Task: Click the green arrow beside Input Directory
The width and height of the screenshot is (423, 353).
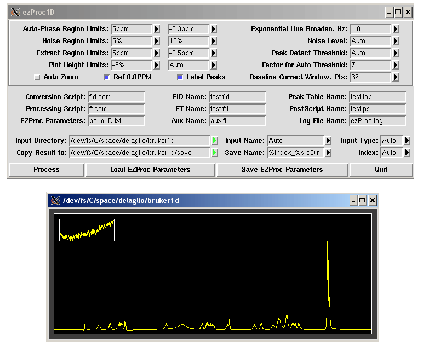Action: tap(215, 141)
